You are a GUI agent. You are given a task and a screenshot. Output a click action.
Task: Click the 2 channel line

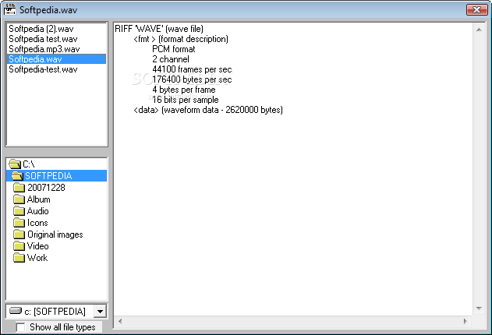(171, 59)
